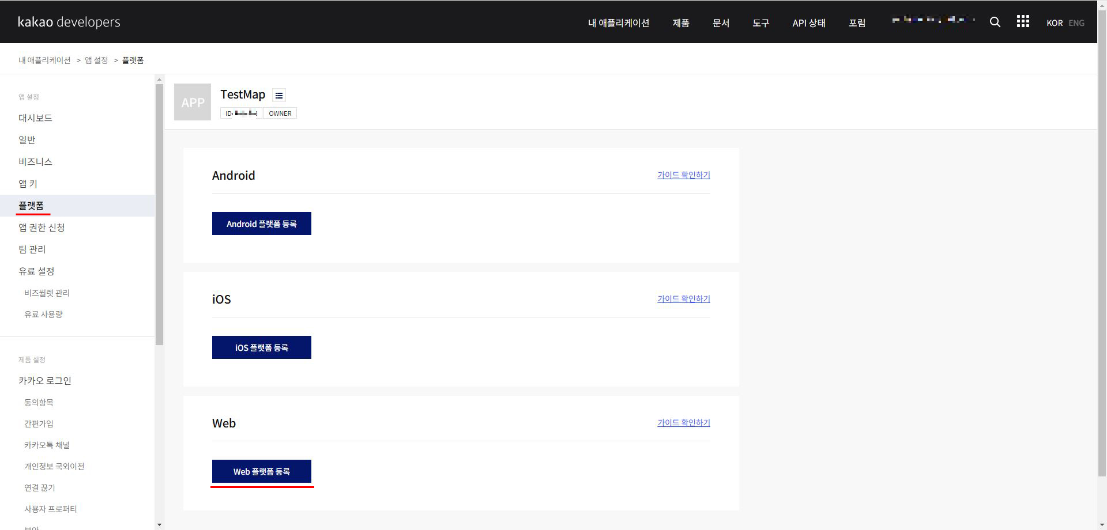1107x530 pixels.
Task: Click the kakao developers logo
Action: point(69,22)
